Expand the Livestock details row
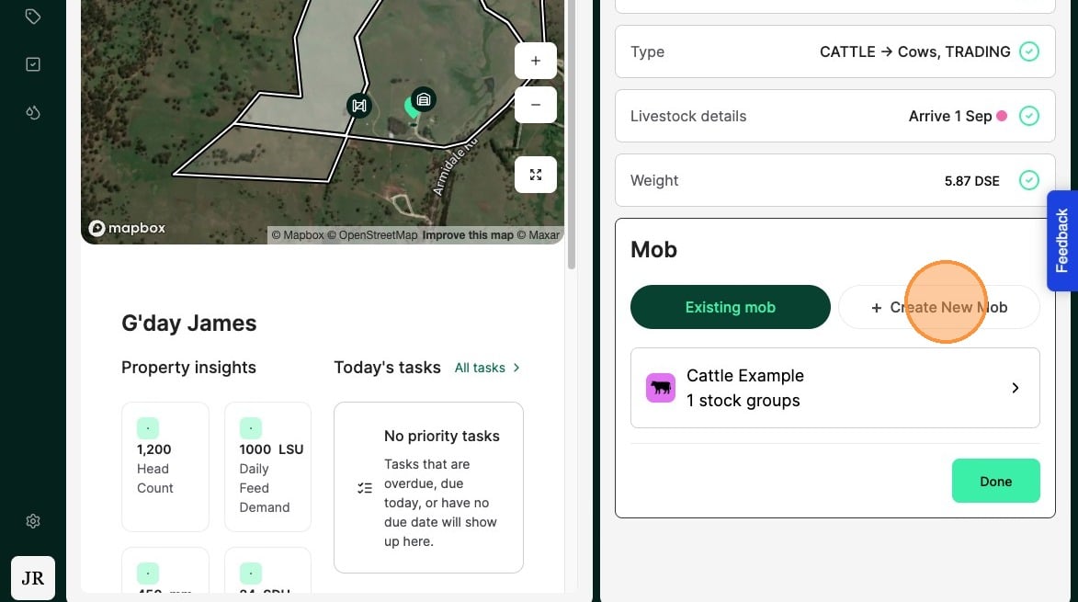1078x602 pixels. point(834,116)
